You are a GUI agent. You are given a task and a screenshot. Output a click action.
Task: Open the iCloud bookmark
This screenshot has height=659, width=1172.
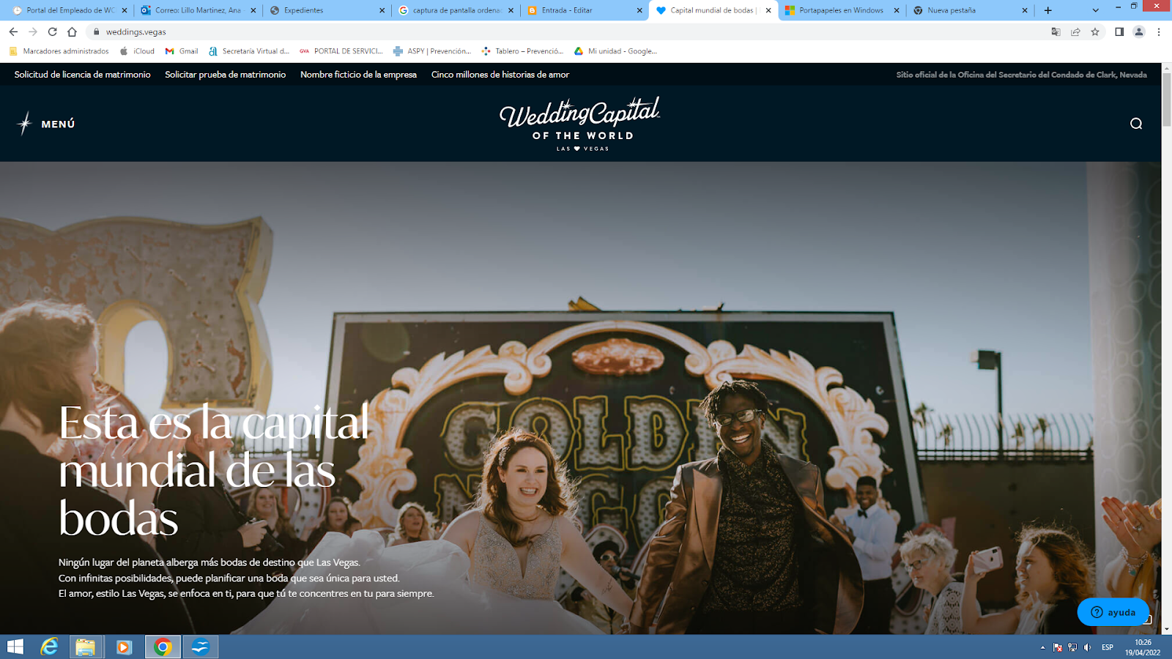coord(137,51)
